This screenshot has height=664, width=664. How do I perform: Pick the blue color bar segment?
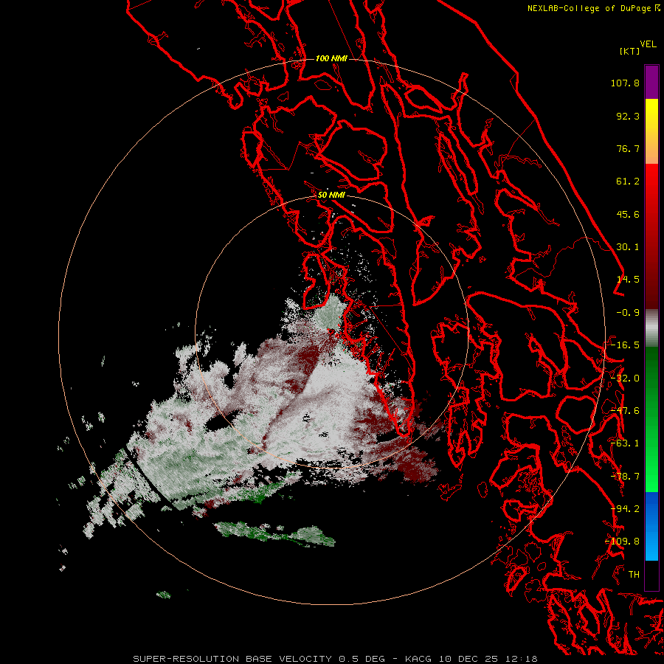(x=651, y=526)
